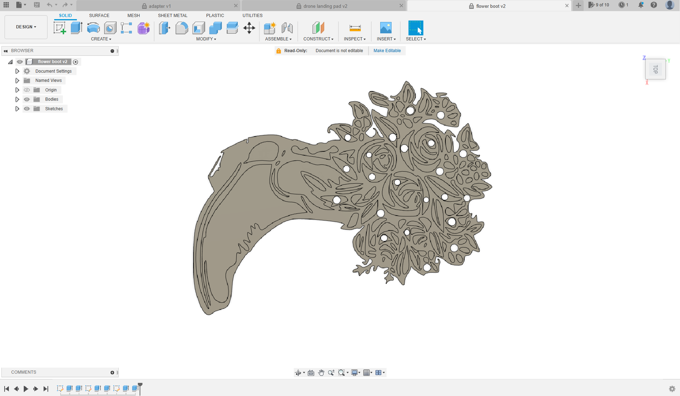
Task: Switch to the MESH tab
Action: click(134, 16)
